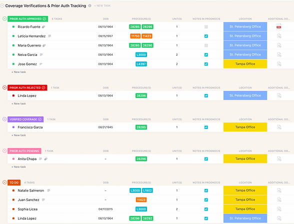Collapse the To Do group
The height and width of the screenshot is (224, 294).
pyautogui.click(x=4, y=182)
